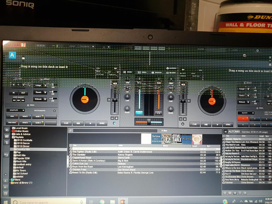Image resolution: width=272 pixels, height=204 pixels.
Task: Play the left deck
Action: click(x=90, y=123)
